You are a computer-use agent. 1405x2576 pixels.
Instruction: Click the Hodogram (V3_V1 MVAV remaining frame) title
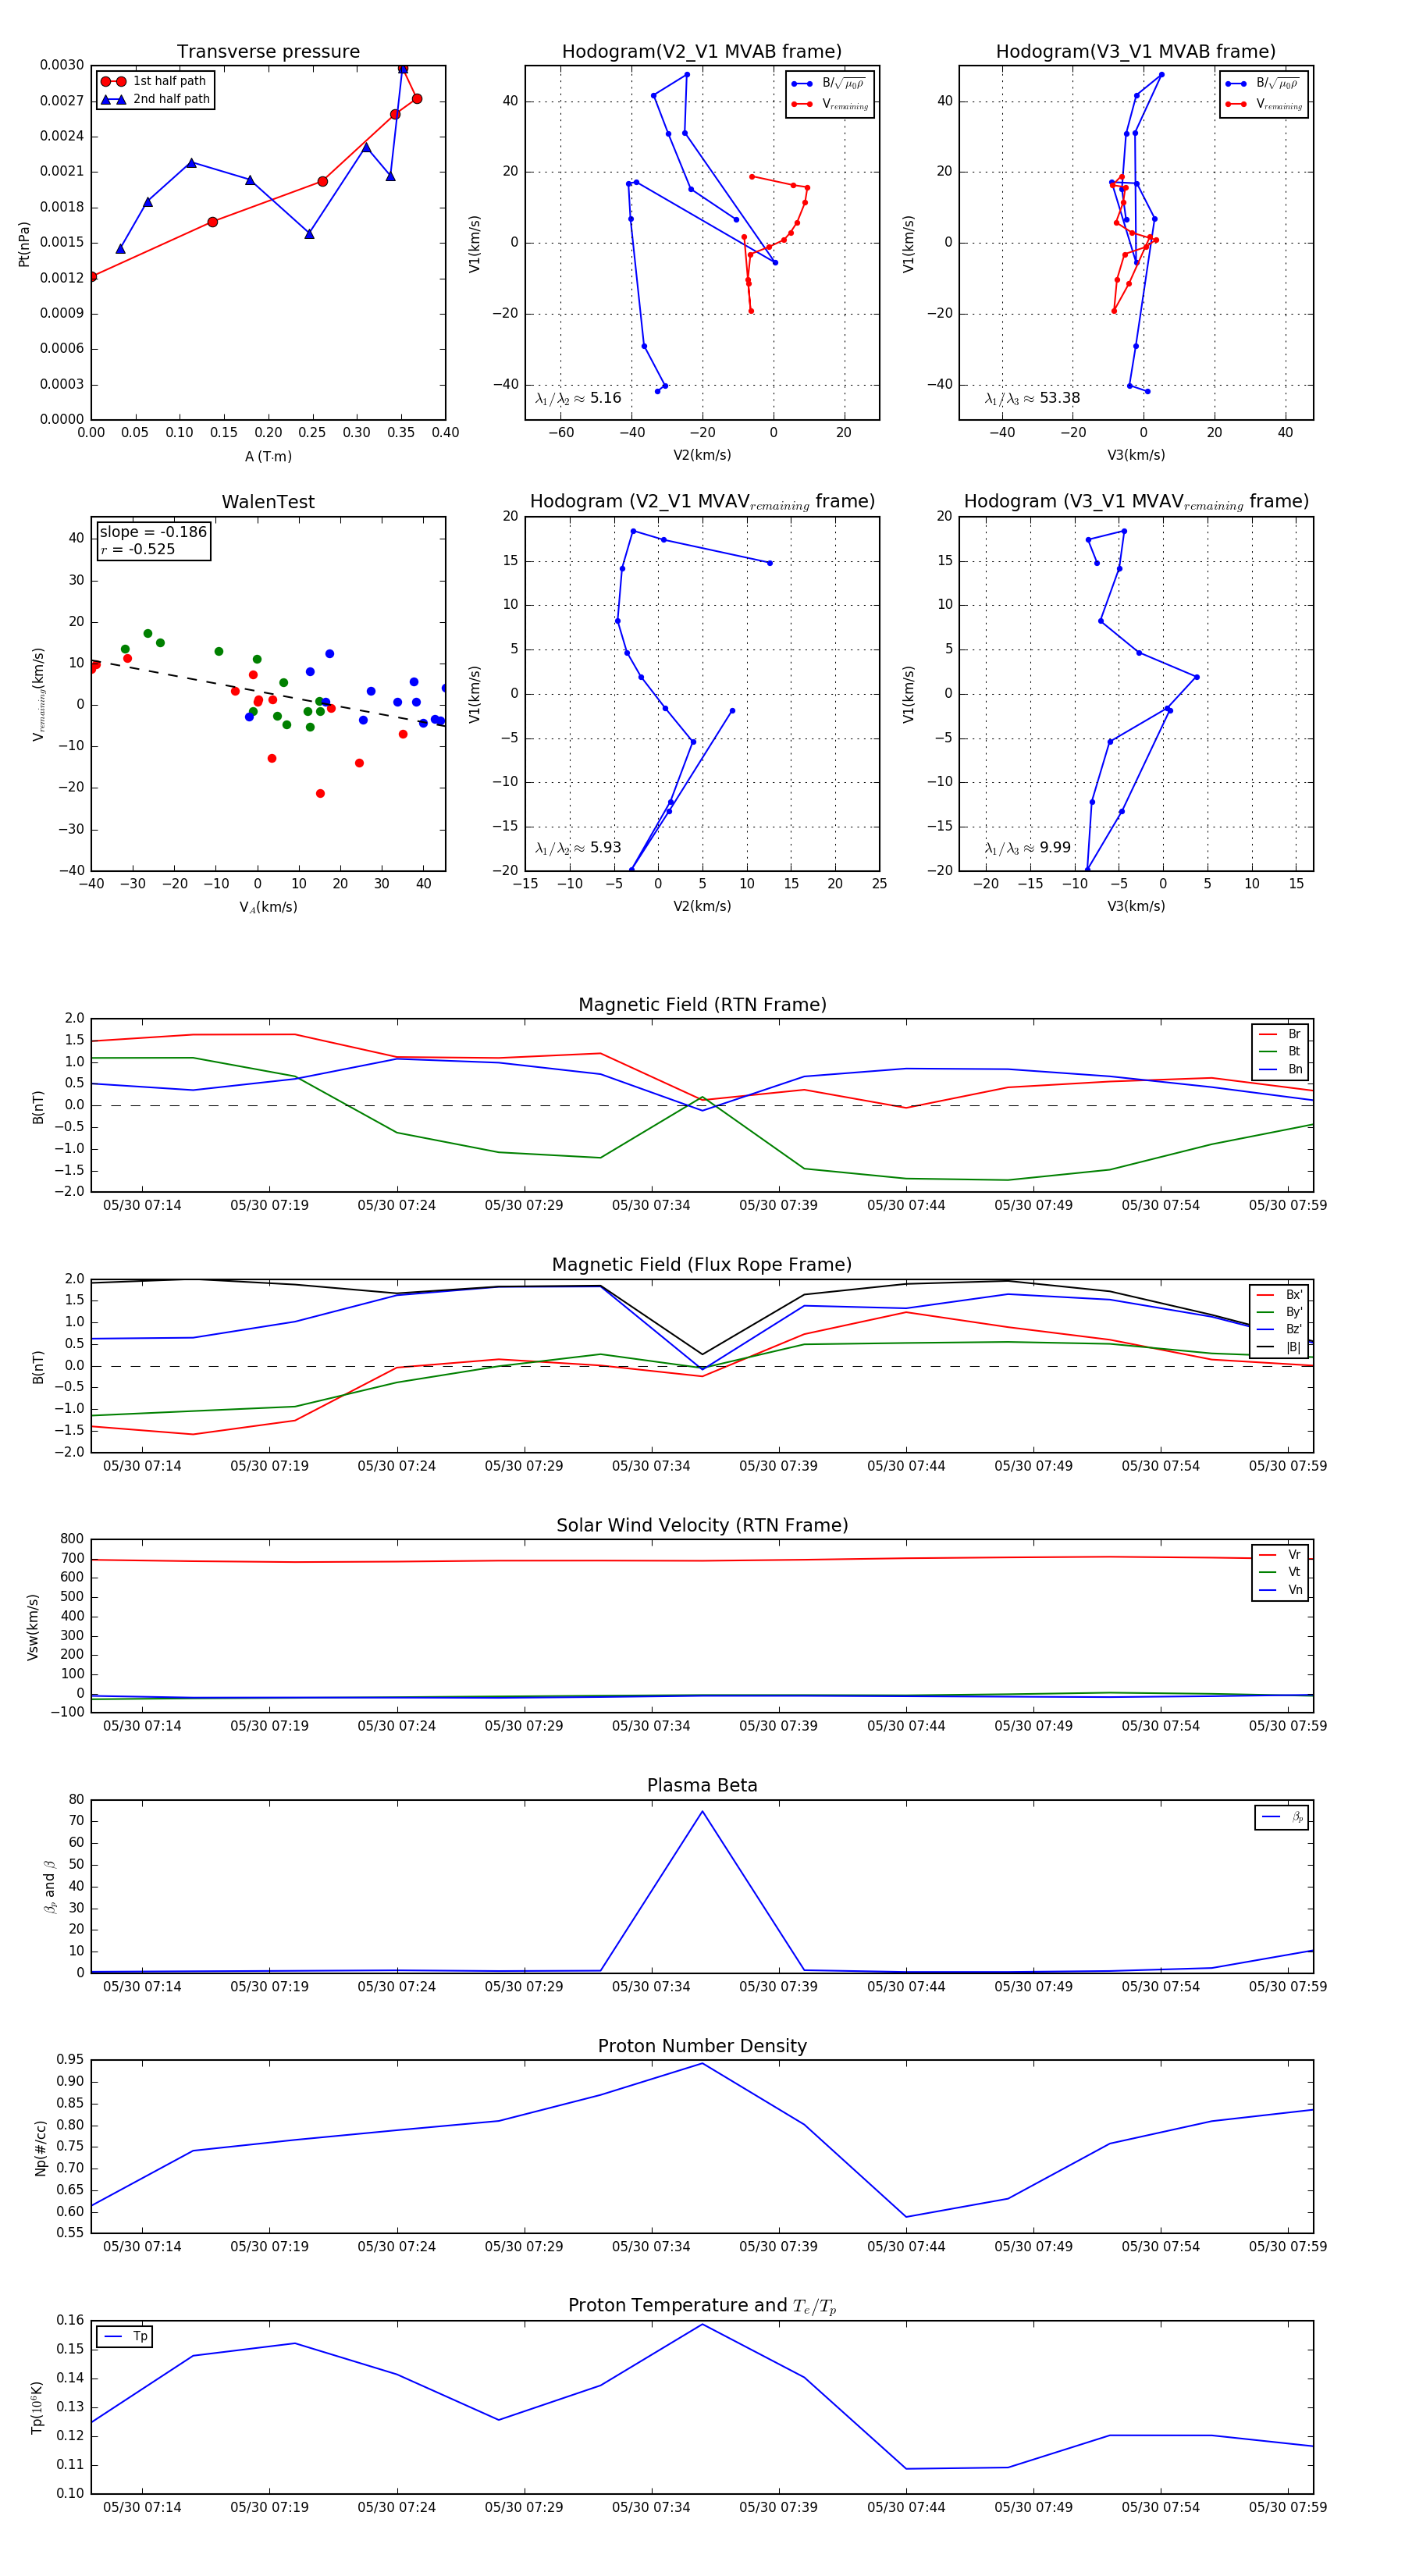click(x=1136, y=502)
